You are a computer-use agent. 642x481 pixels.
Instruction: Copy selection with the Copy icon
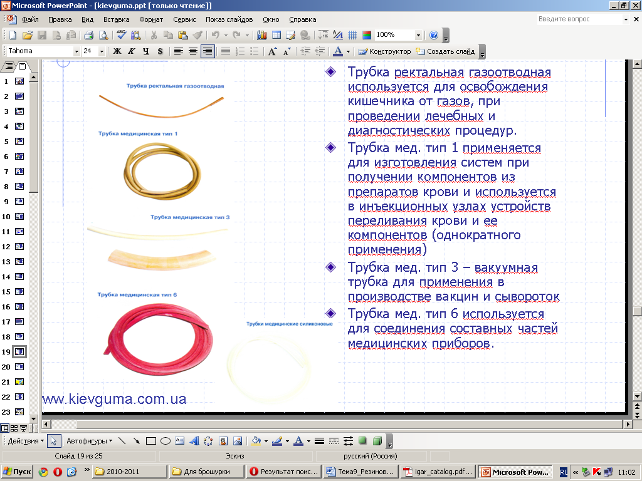click(x=168, y=35)
